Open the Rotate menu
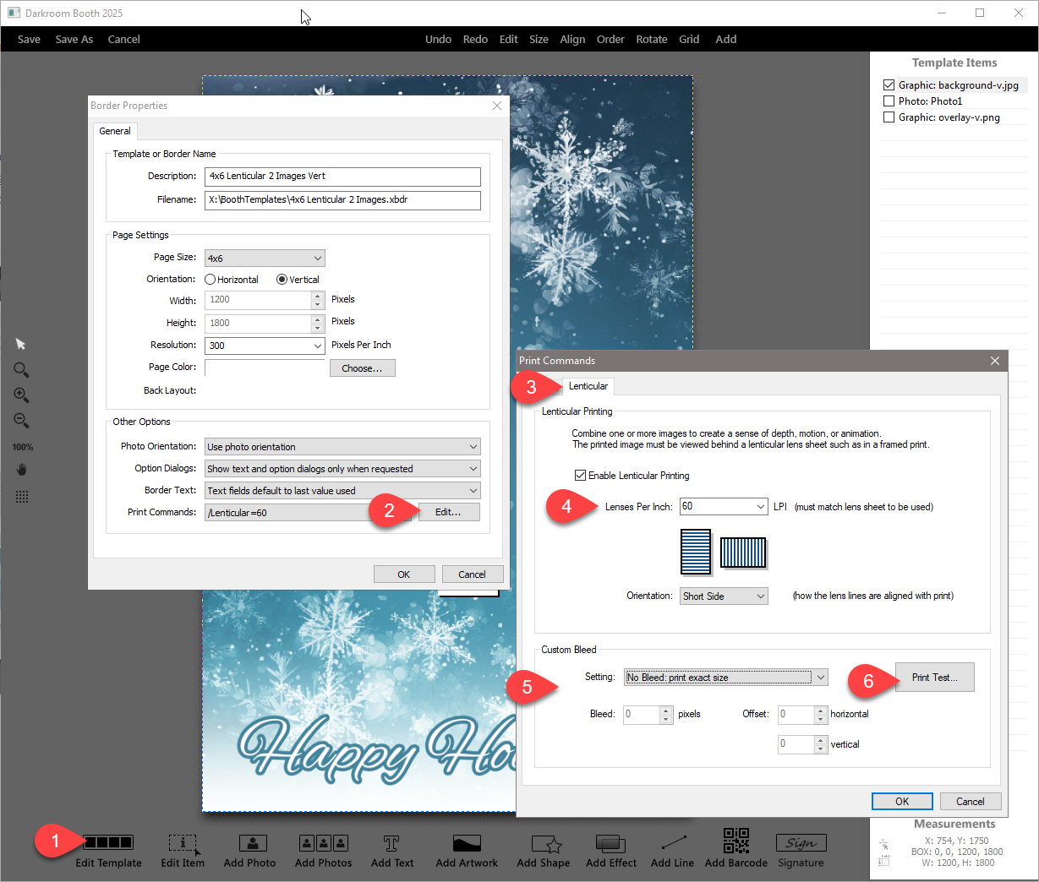This screenshot has height=882, width=1039. pyautogui.click(x=651, y=40)
